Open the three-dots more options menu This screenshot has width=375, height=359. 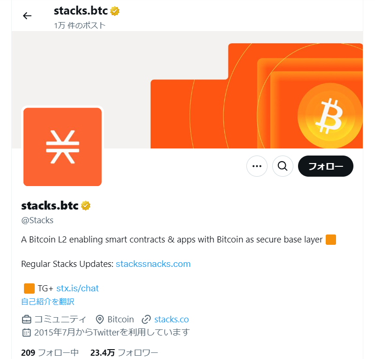[x=257, y=166]
